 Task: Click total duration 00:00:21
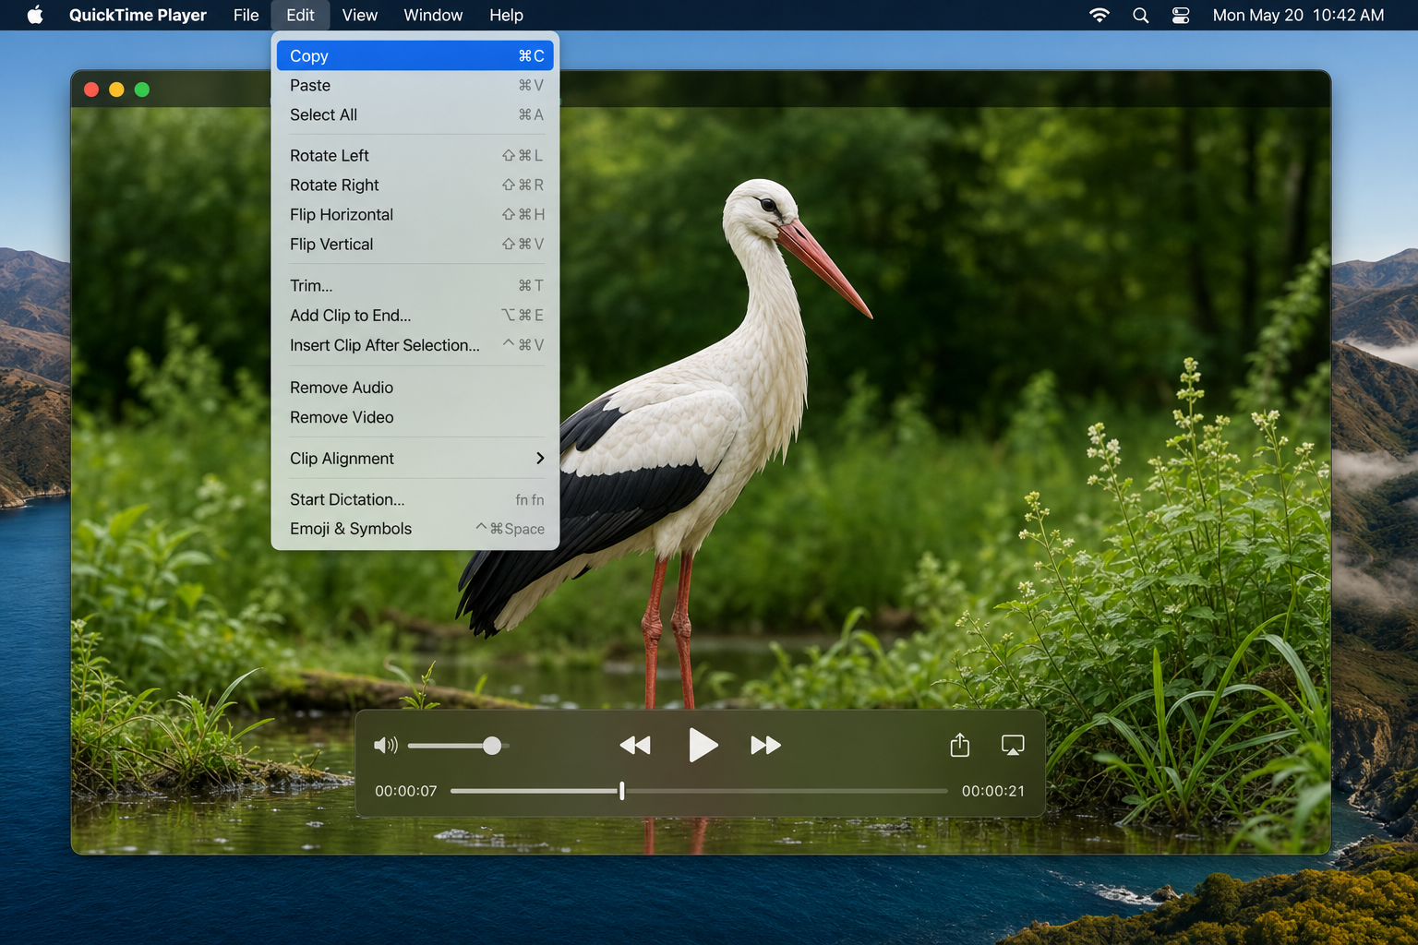coord(993,791)
